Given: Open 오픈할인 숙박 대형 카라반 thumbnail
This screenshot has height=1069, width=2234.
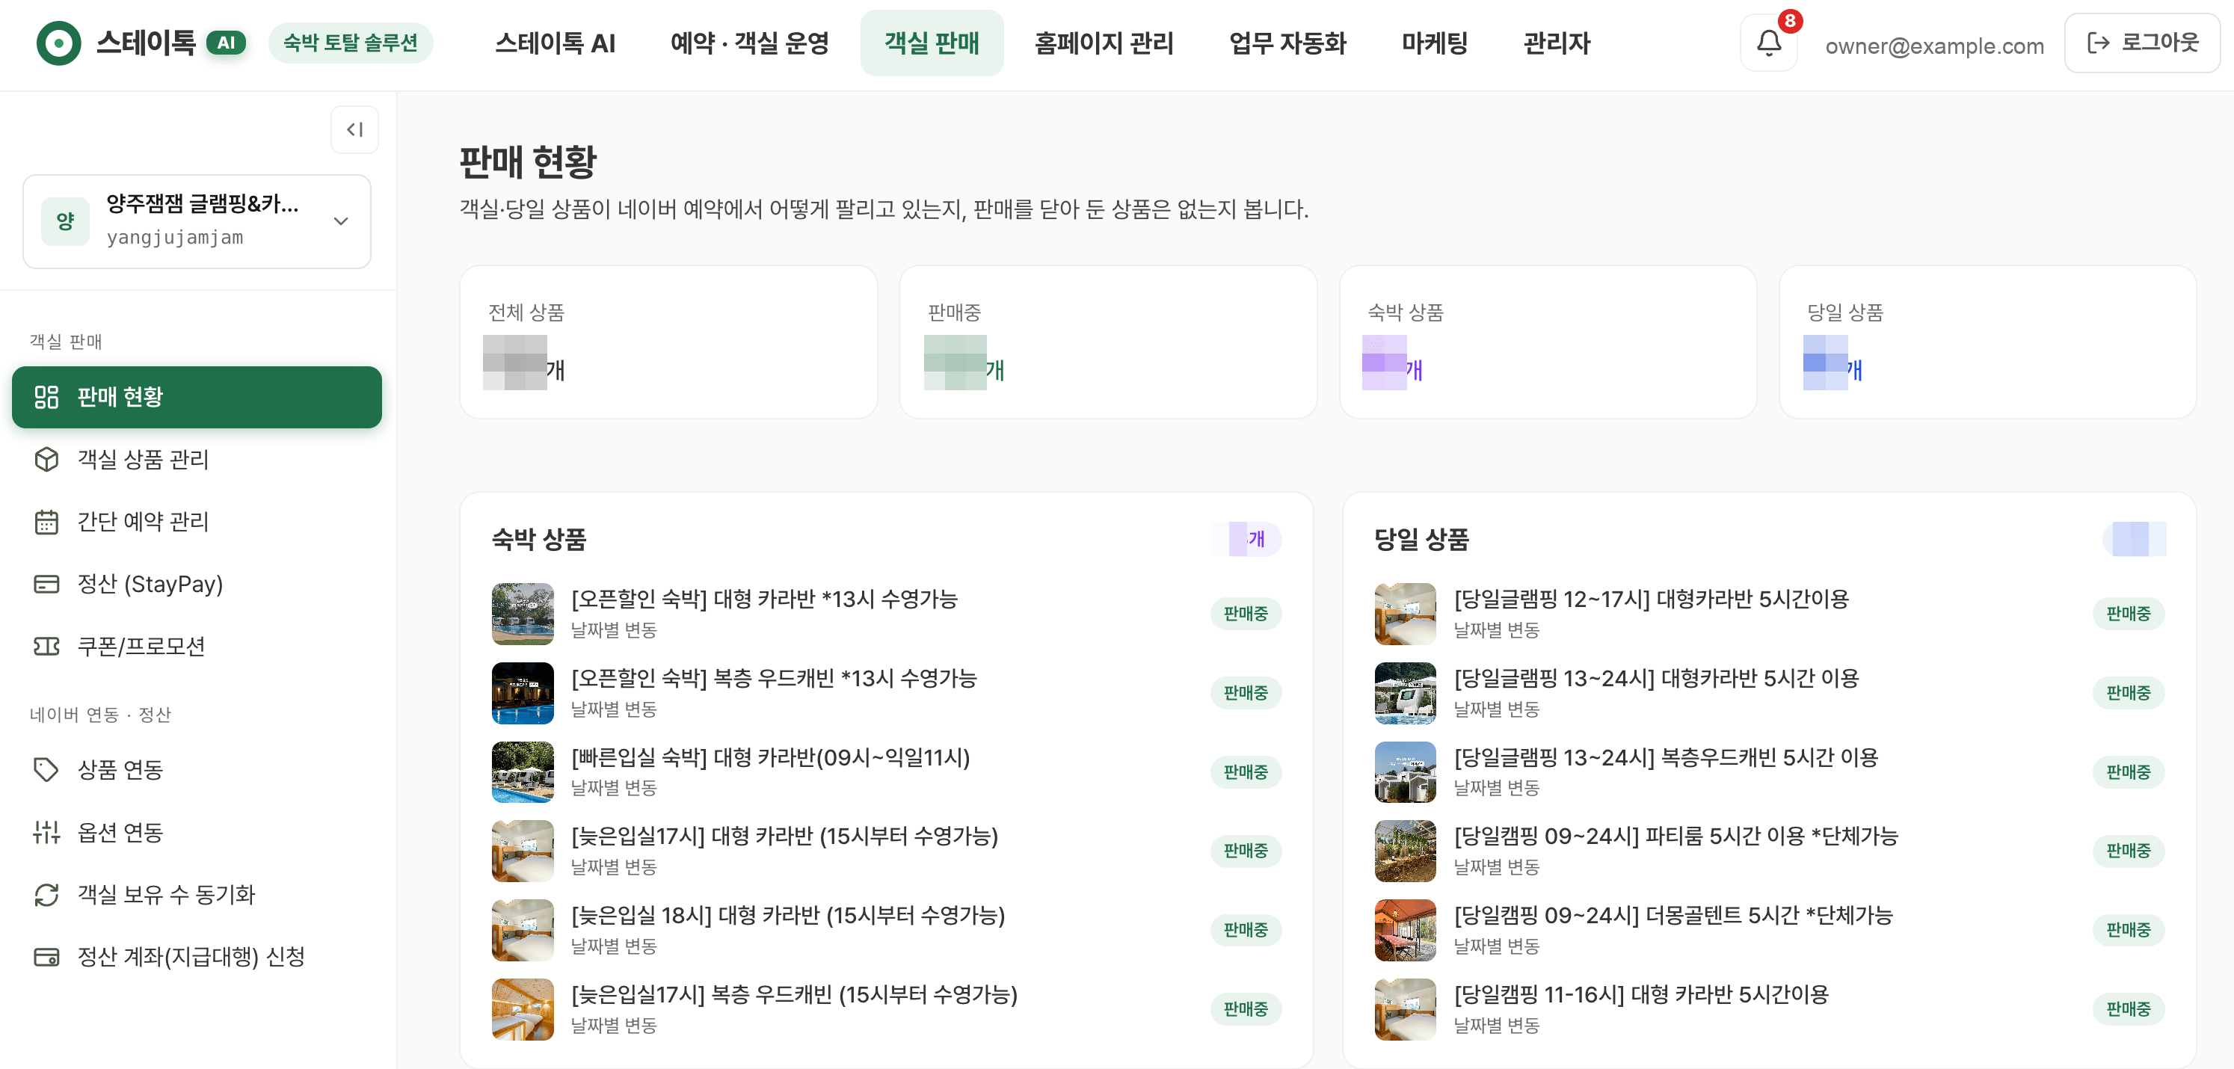Looking at the screenshot, I should 522,614.
